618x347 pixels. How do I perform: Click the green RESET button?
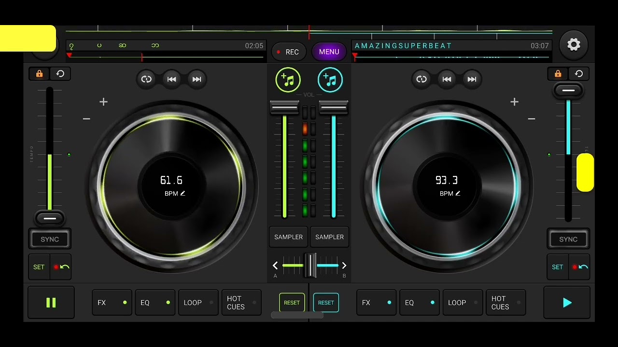(292, 303)
